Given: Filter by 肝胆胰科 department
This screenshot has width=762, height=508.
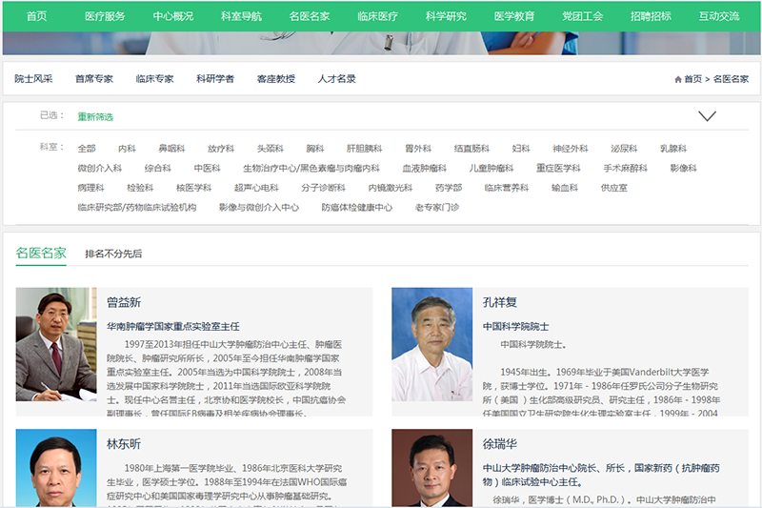Looking at the screenshot, I should (365, 149).
